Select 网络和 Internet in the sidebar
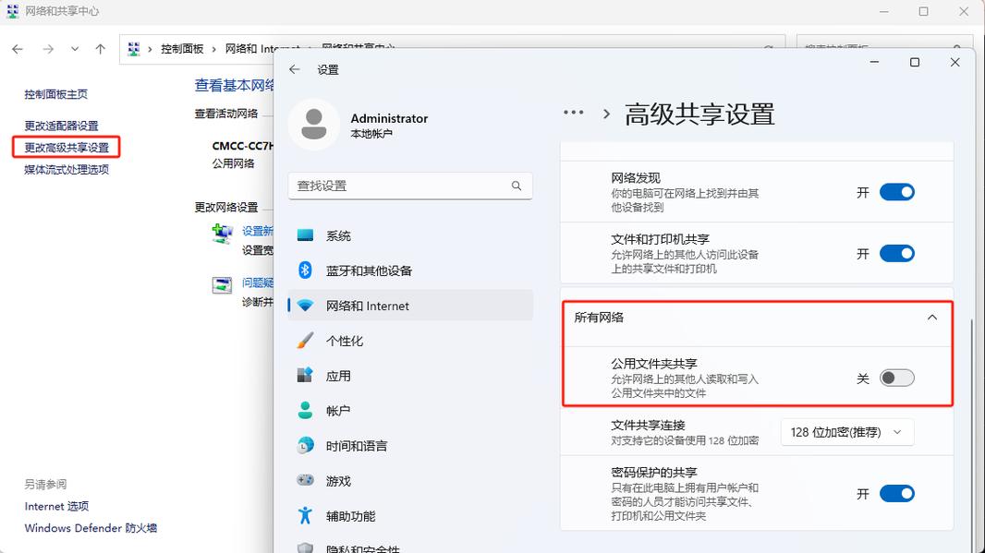This screenshot has height=553, width=985. point(364,306)
